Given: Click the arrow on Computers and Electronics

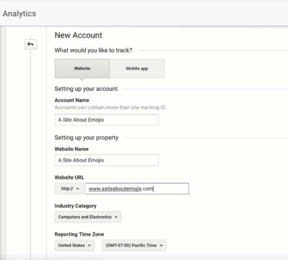Looking at the screenshot, I should pos(116,217).
